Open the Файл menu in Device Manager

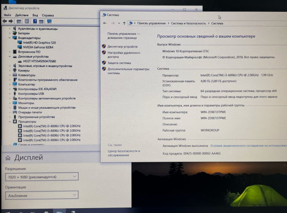pos(8,15)
